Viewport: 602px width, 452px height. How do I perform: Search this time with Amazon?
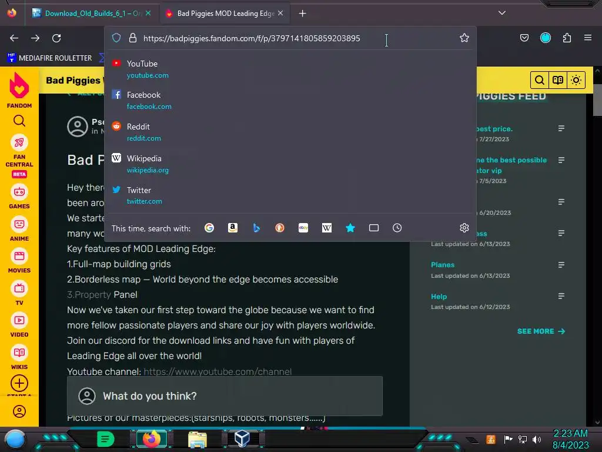pyautogui.click(x=233, y=228)
